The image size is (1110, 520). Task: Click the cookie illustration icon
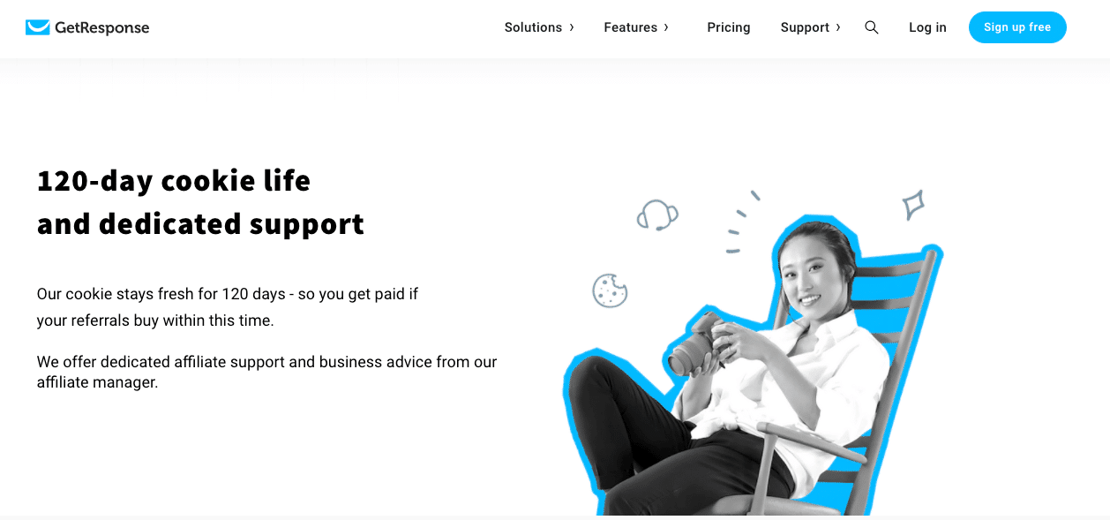(610, 290)
